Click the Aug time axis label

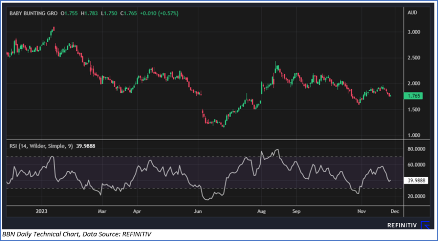click(261, 211)
